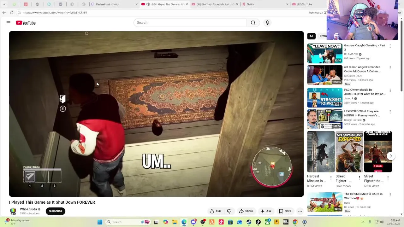Switch to the last (92) YouTube tab
The image size is (404, 227).
pos(308,4)
